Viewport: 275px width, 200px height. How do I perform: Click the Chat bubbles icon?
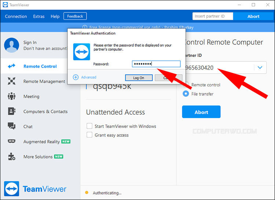(x=12, y=126)
